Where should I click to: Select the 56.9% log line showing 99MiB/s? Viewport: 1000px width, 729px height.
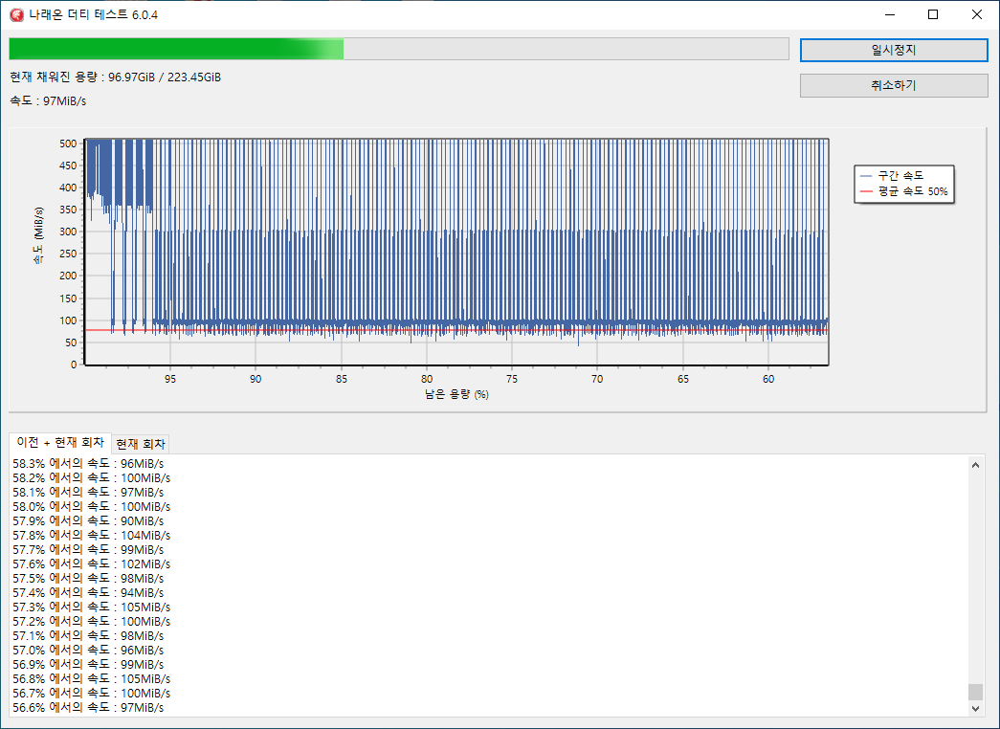[x=88, y=665]
